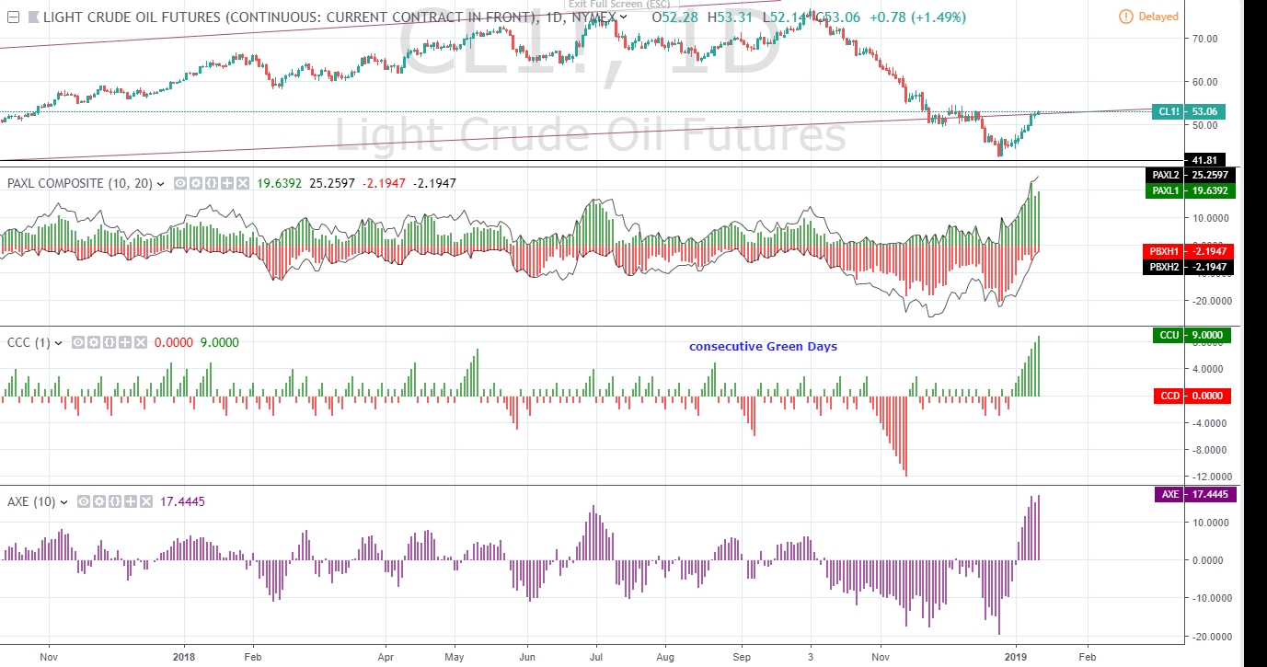1267x667 pixels.
Task: Expand the AXE (10) dropdown arrow
Action: [64, 502]
